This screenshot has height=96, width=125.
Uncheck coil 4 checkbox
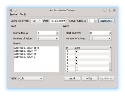pyautogui.click(x=77, y=63)
